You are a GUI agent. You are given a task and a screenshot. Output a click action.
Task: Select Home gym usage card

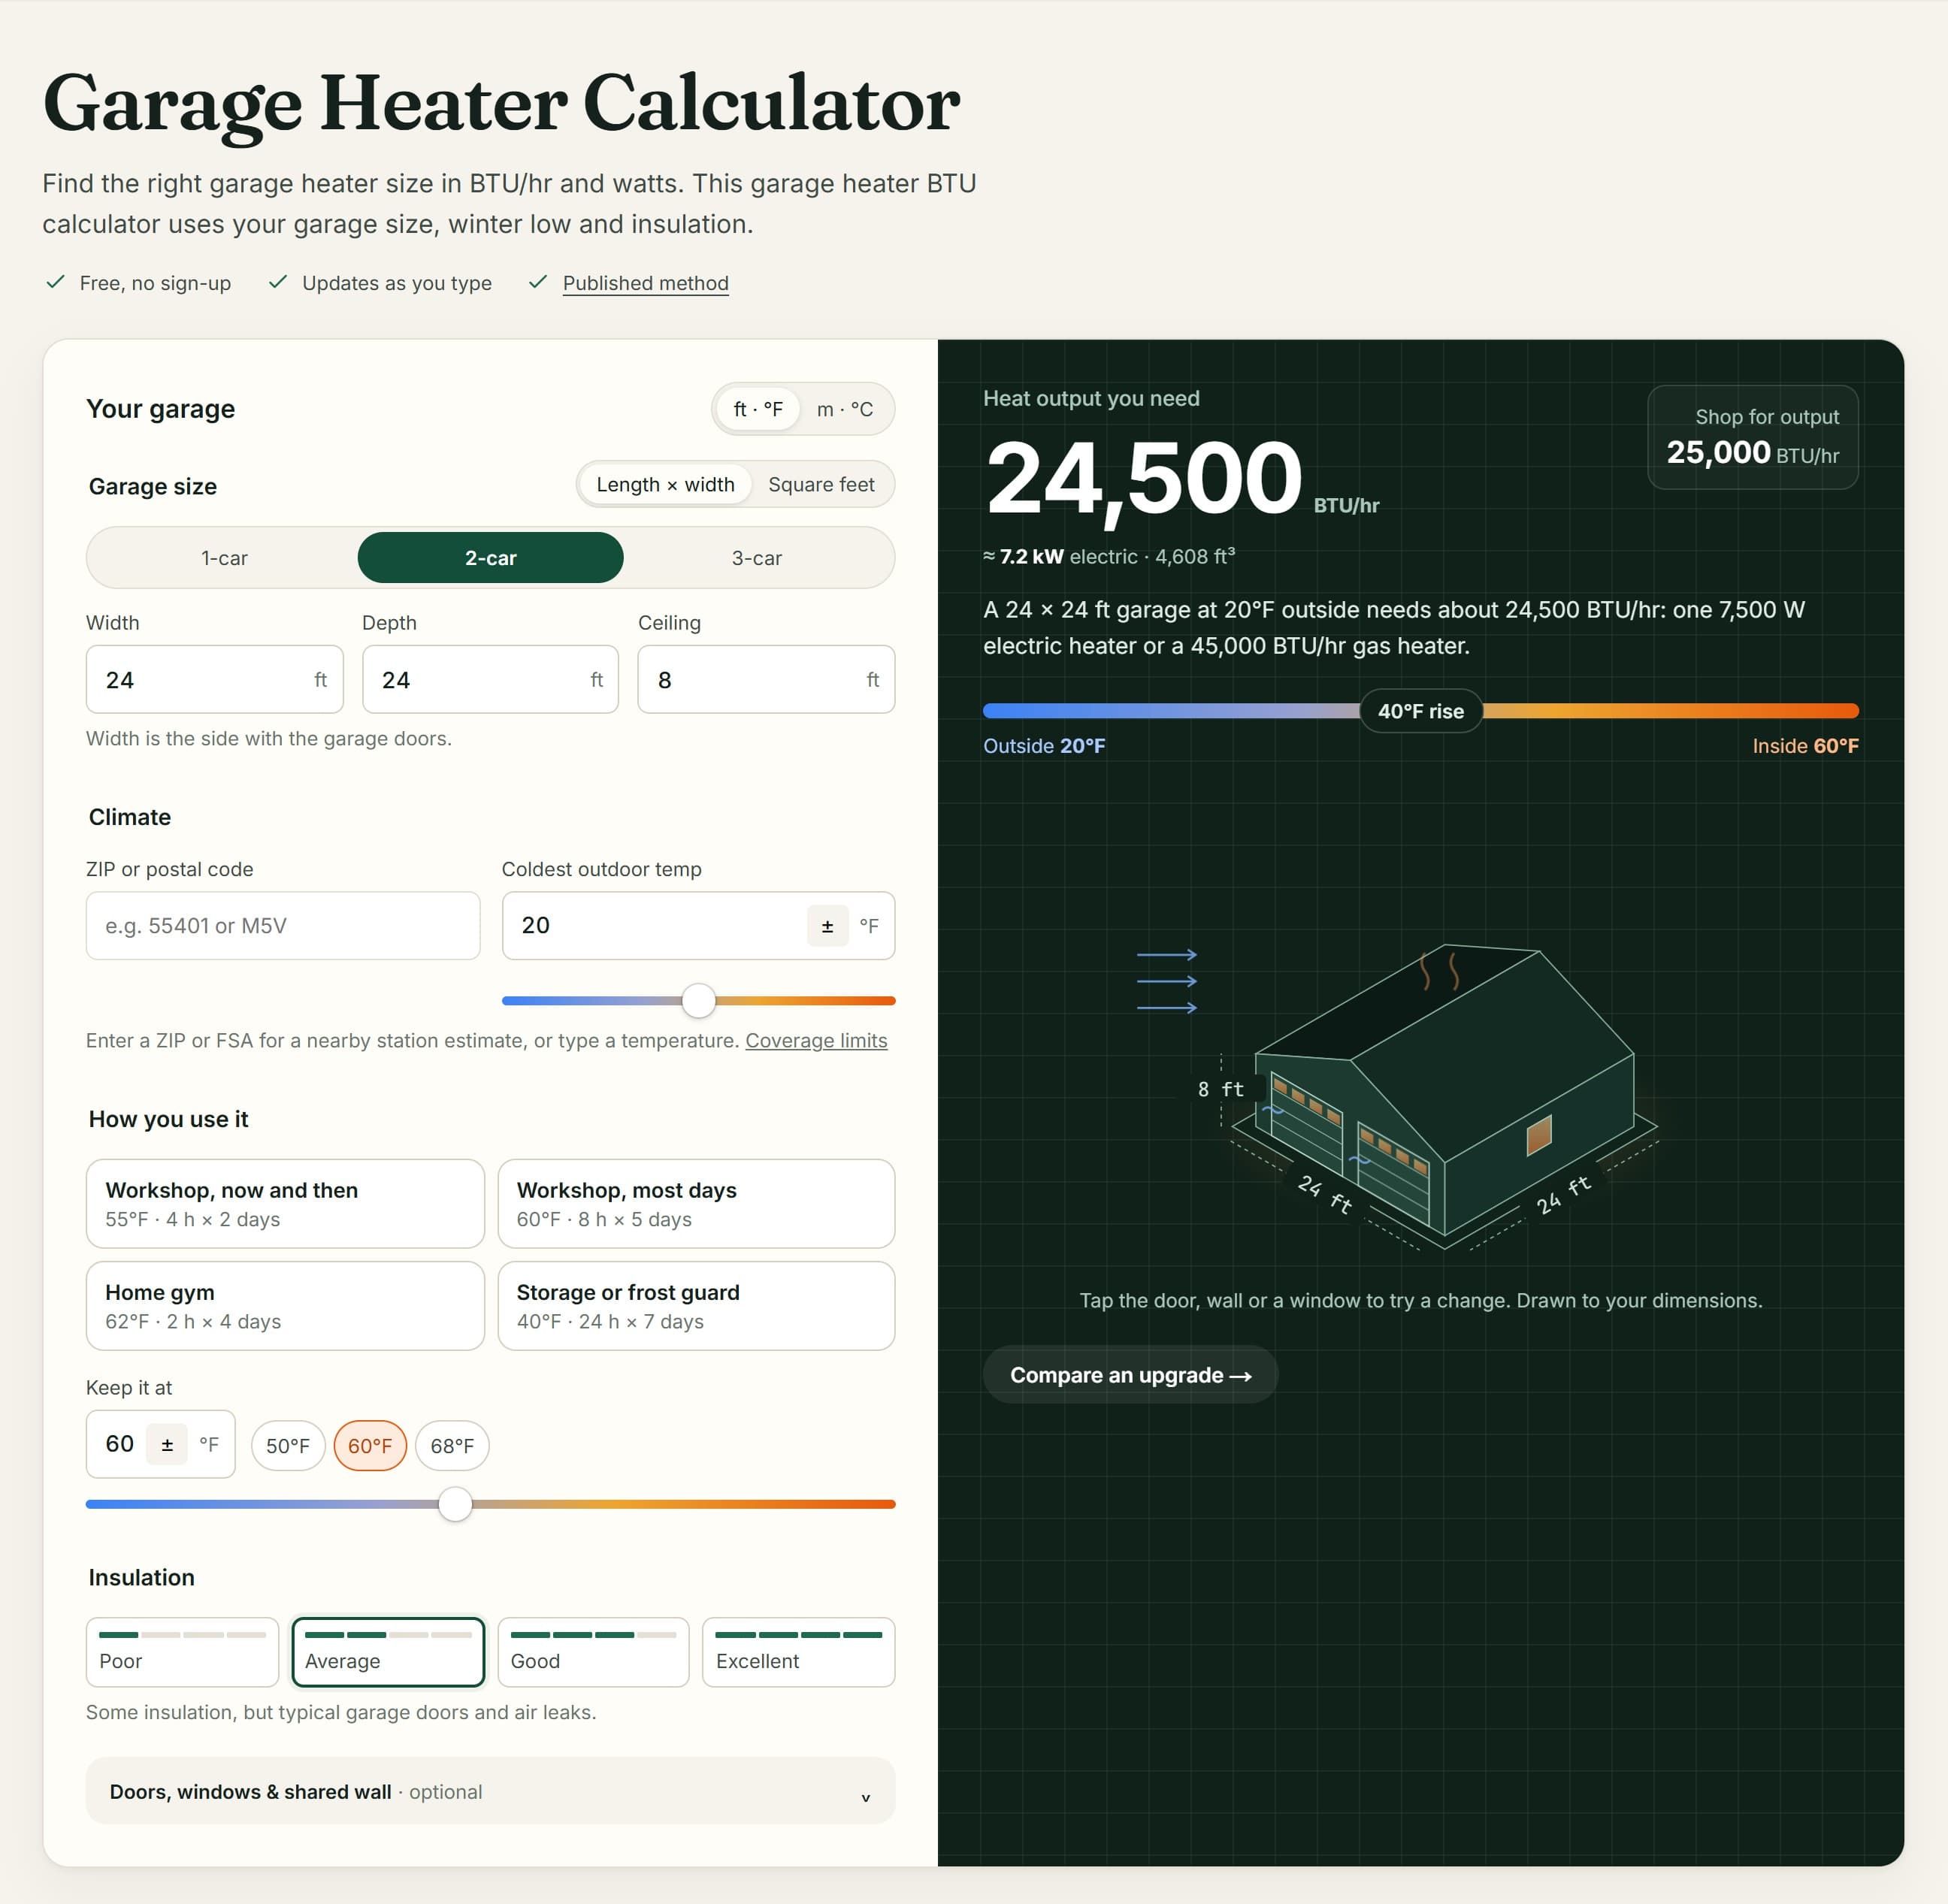pos(285,1306)
